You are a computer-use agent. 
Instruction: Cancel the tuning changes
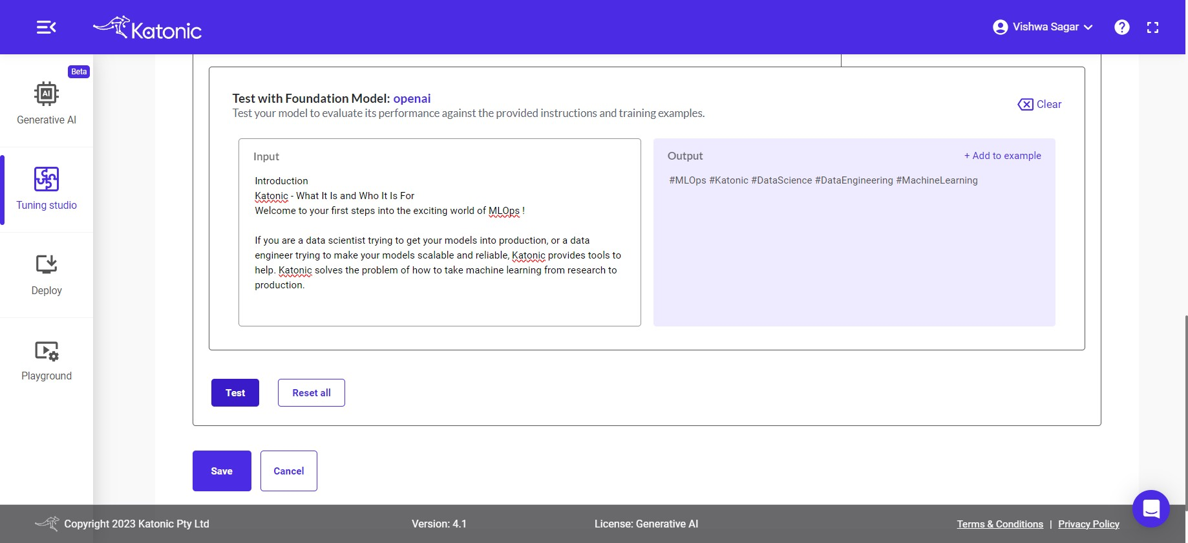pos(289,471)
